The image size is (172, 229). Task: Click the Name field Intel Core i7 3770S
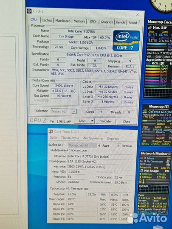pos(81,31)
